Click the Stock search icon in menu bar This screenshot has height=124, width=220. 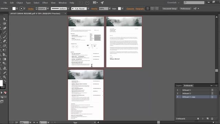[x=87, y=3]
